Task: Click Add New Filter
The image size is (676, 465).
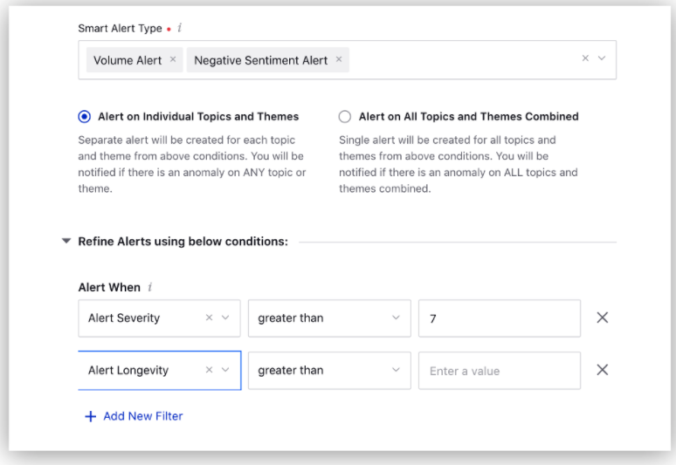Action: coord(134,416)
